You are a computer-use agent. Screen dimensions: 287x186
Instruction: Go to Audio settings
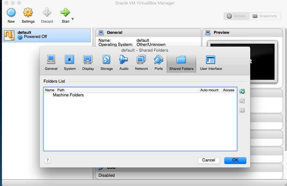pyautogui.click(x=124, y=63)
